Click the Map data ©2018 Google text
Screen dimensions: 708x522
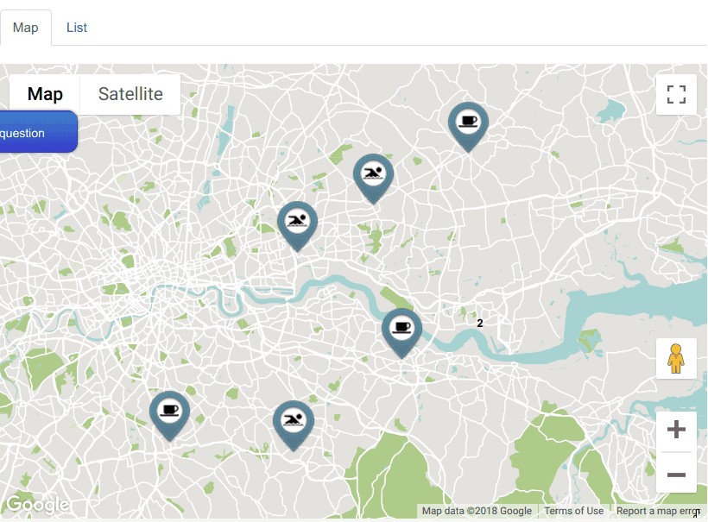click(x=477, y=511)
